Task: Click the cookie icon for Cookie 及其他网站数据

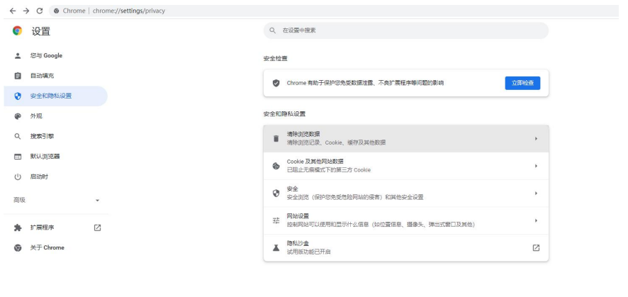Action: [276, 166]
